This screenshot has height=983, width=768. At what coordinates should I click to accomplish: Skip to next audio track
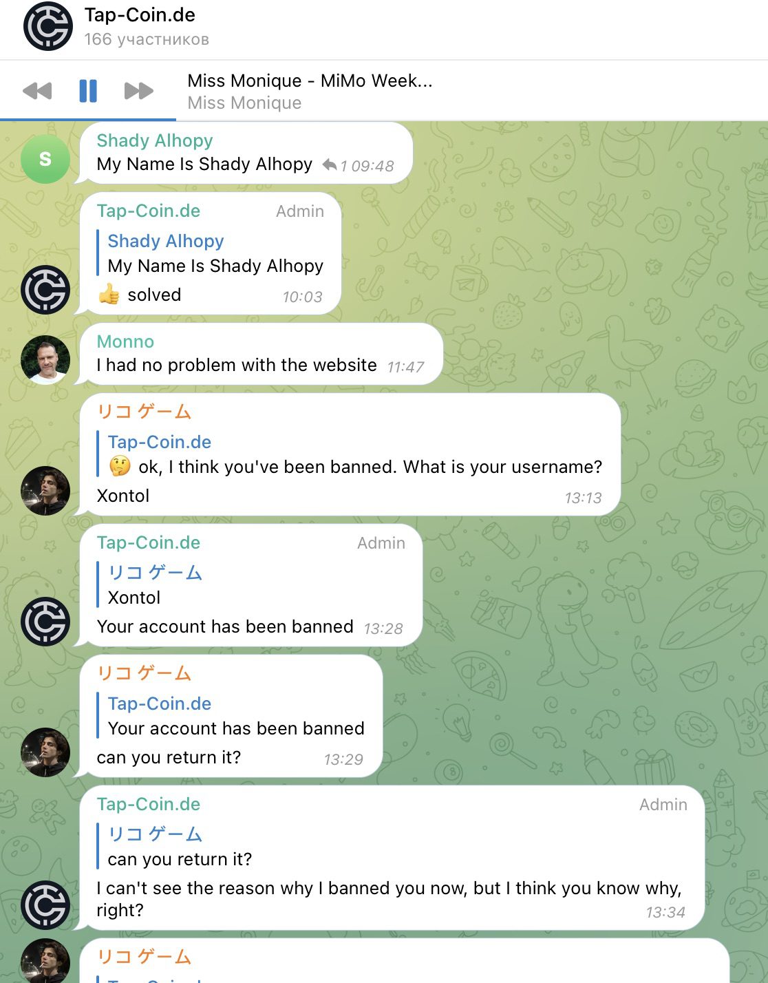point(138,91)
